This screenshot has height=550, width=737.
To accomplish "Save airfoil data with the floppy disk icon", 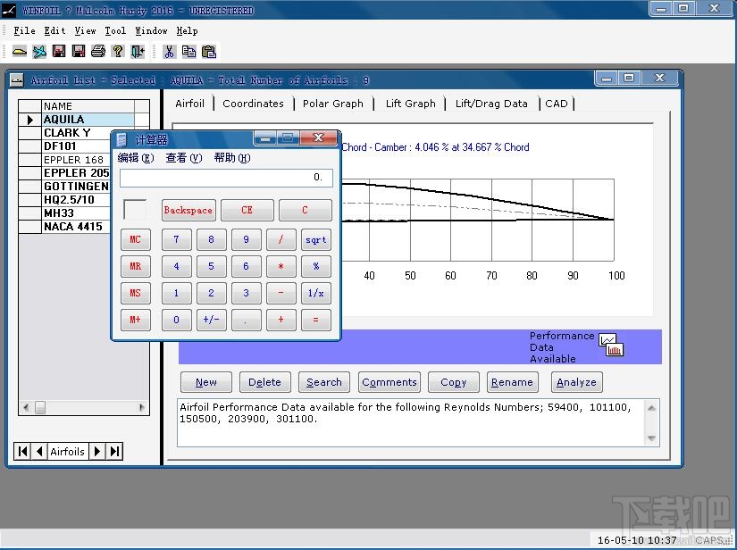I will [x=57, y=51].
